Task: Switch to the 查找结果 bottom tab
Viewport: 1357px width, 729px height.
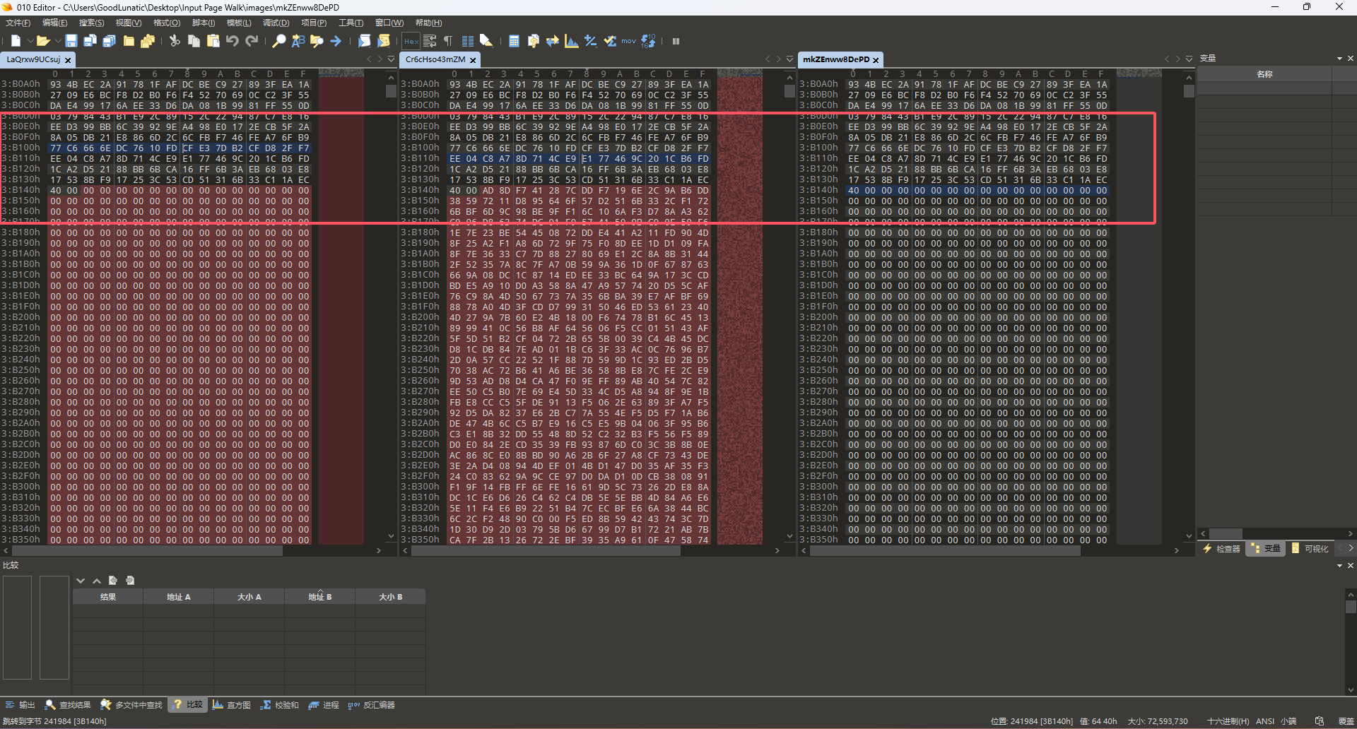Action: pyautogui.click(x=68, y=705)
